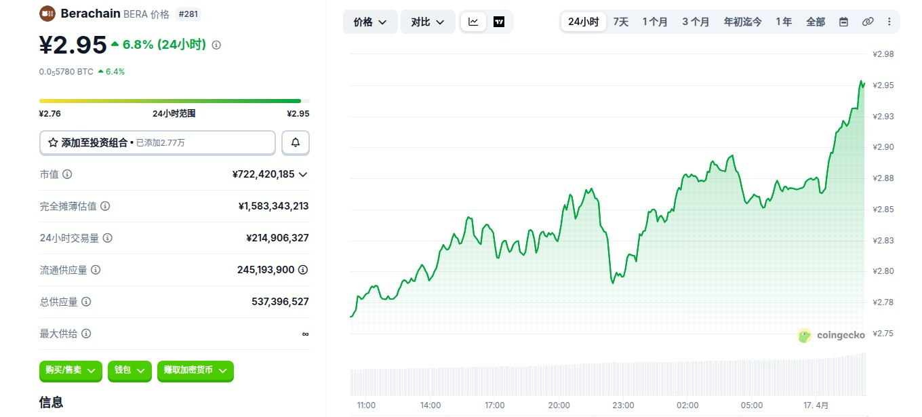Open the calendar date range picker

coord(843,22)
